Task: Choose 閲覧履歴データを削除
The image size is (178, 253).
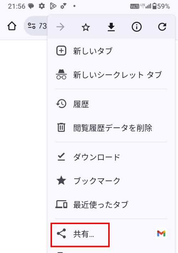Action: pyautogui.click(x=111, y=128)
